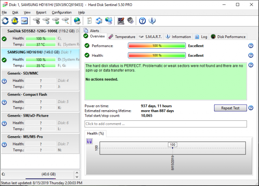Click the help icon beside Performance rating
This screenshot has height=186, width=259.
click(251, 46)
